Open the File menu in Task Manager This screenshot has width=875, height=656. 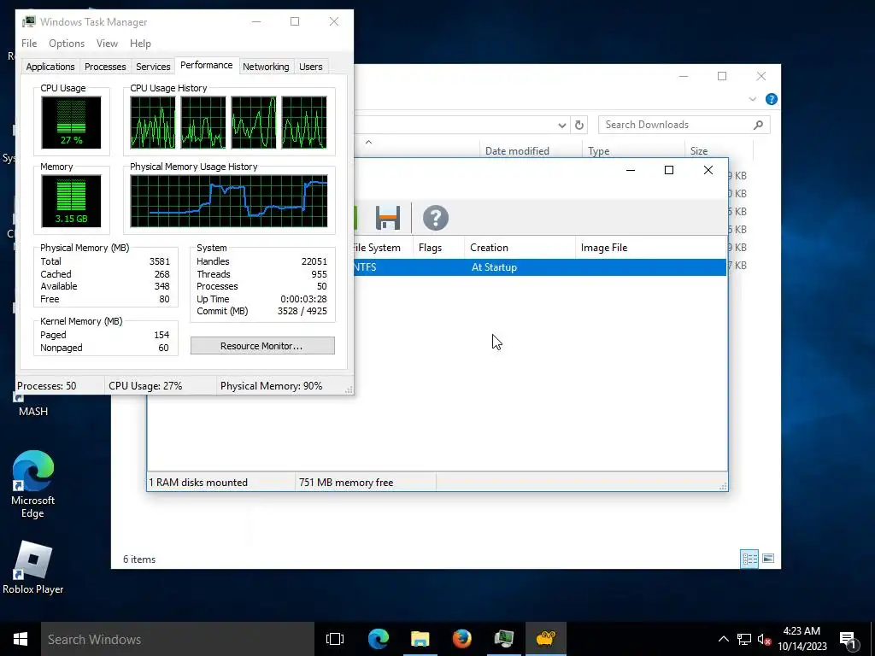click(29, 44)
